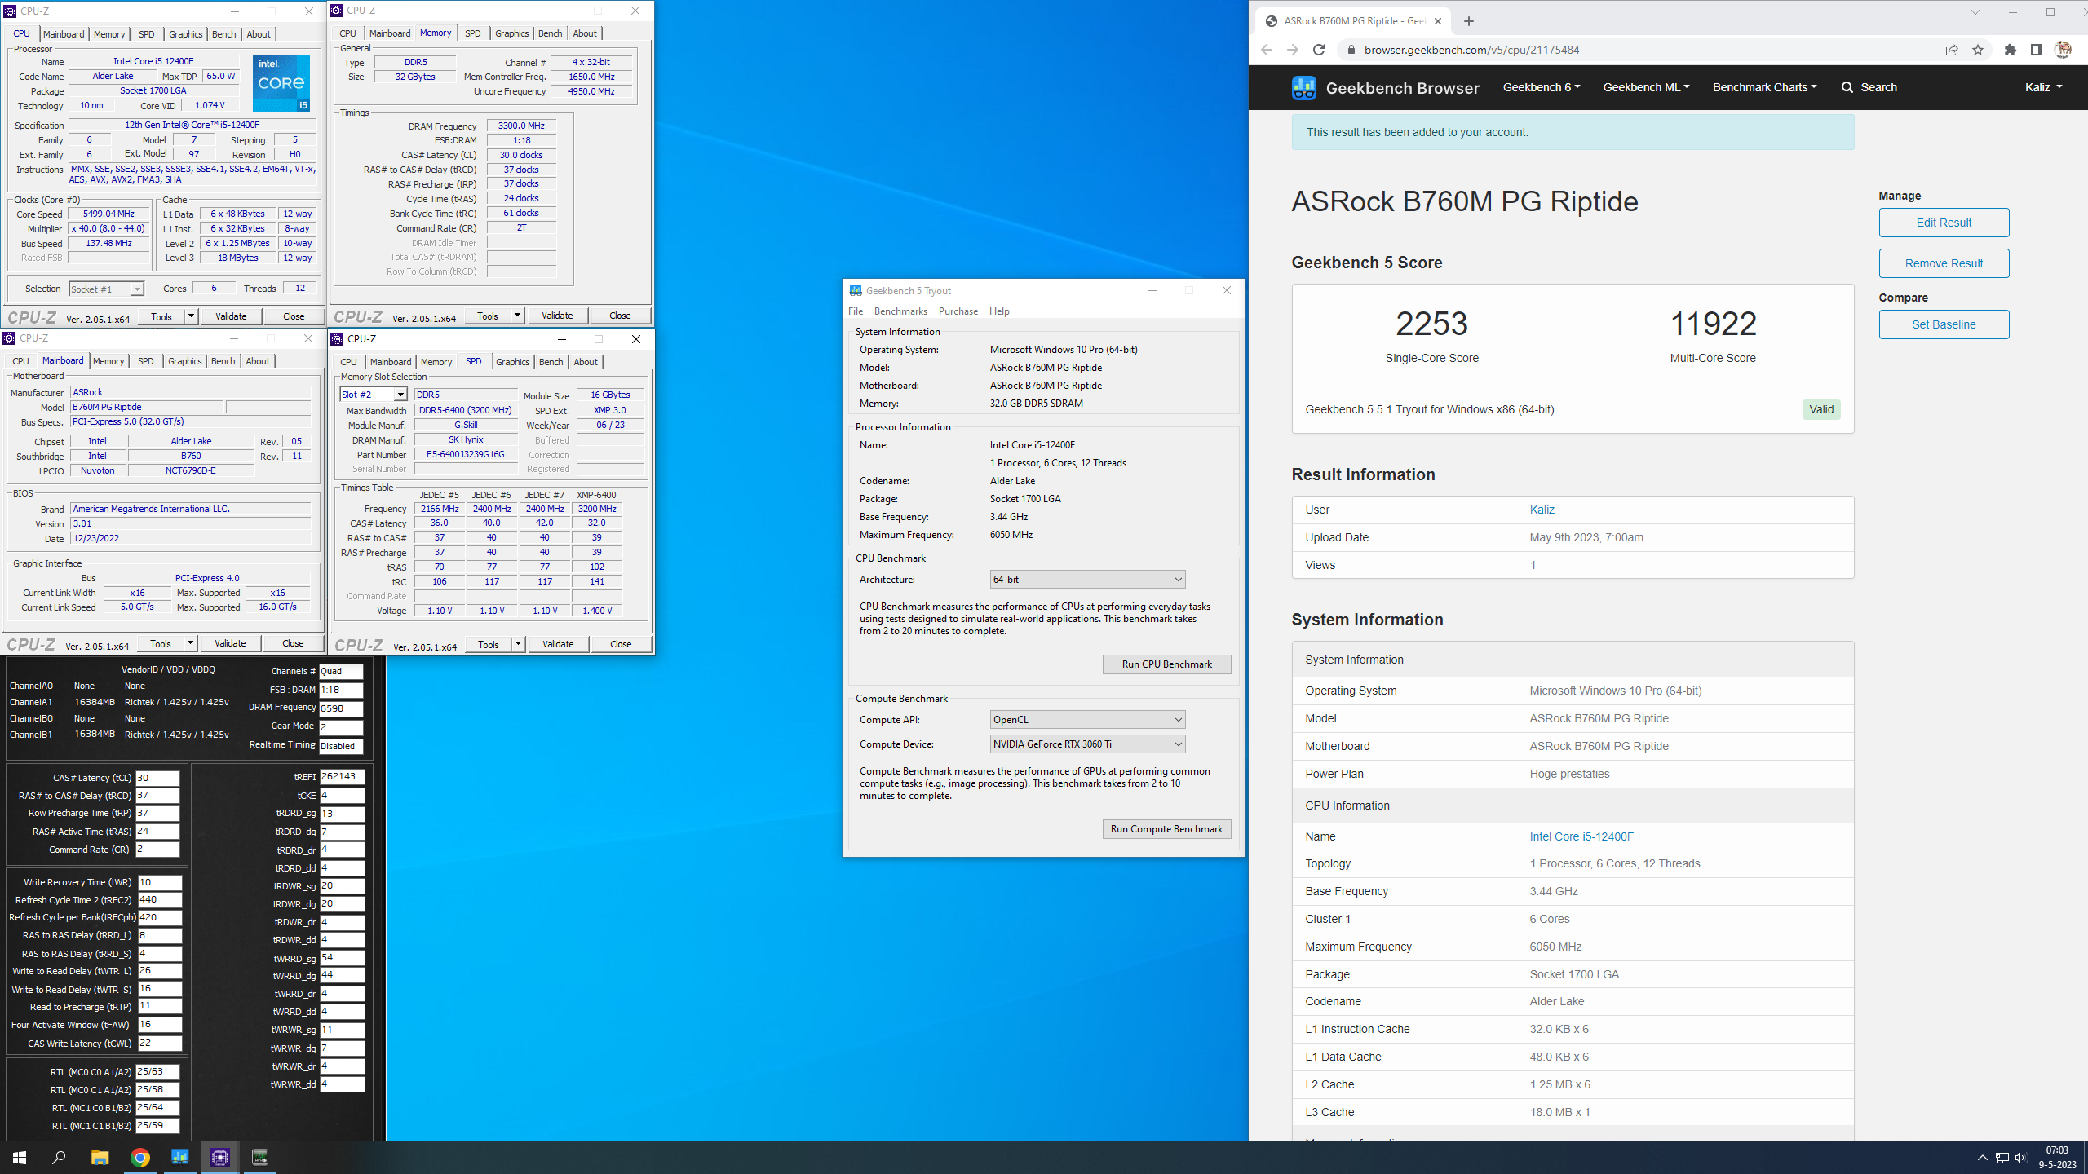The width and height of the screenshot is (2088, 1174).
Task: Reload the Chrome page with refresh icon
Action: (x=1319, y=50)
